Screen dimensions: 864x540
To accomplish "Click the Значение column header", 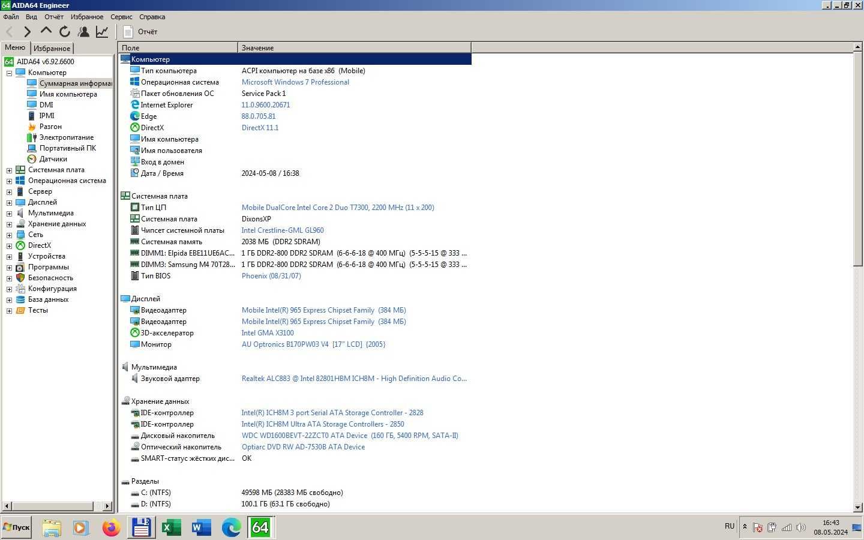I will coord(355,47).
